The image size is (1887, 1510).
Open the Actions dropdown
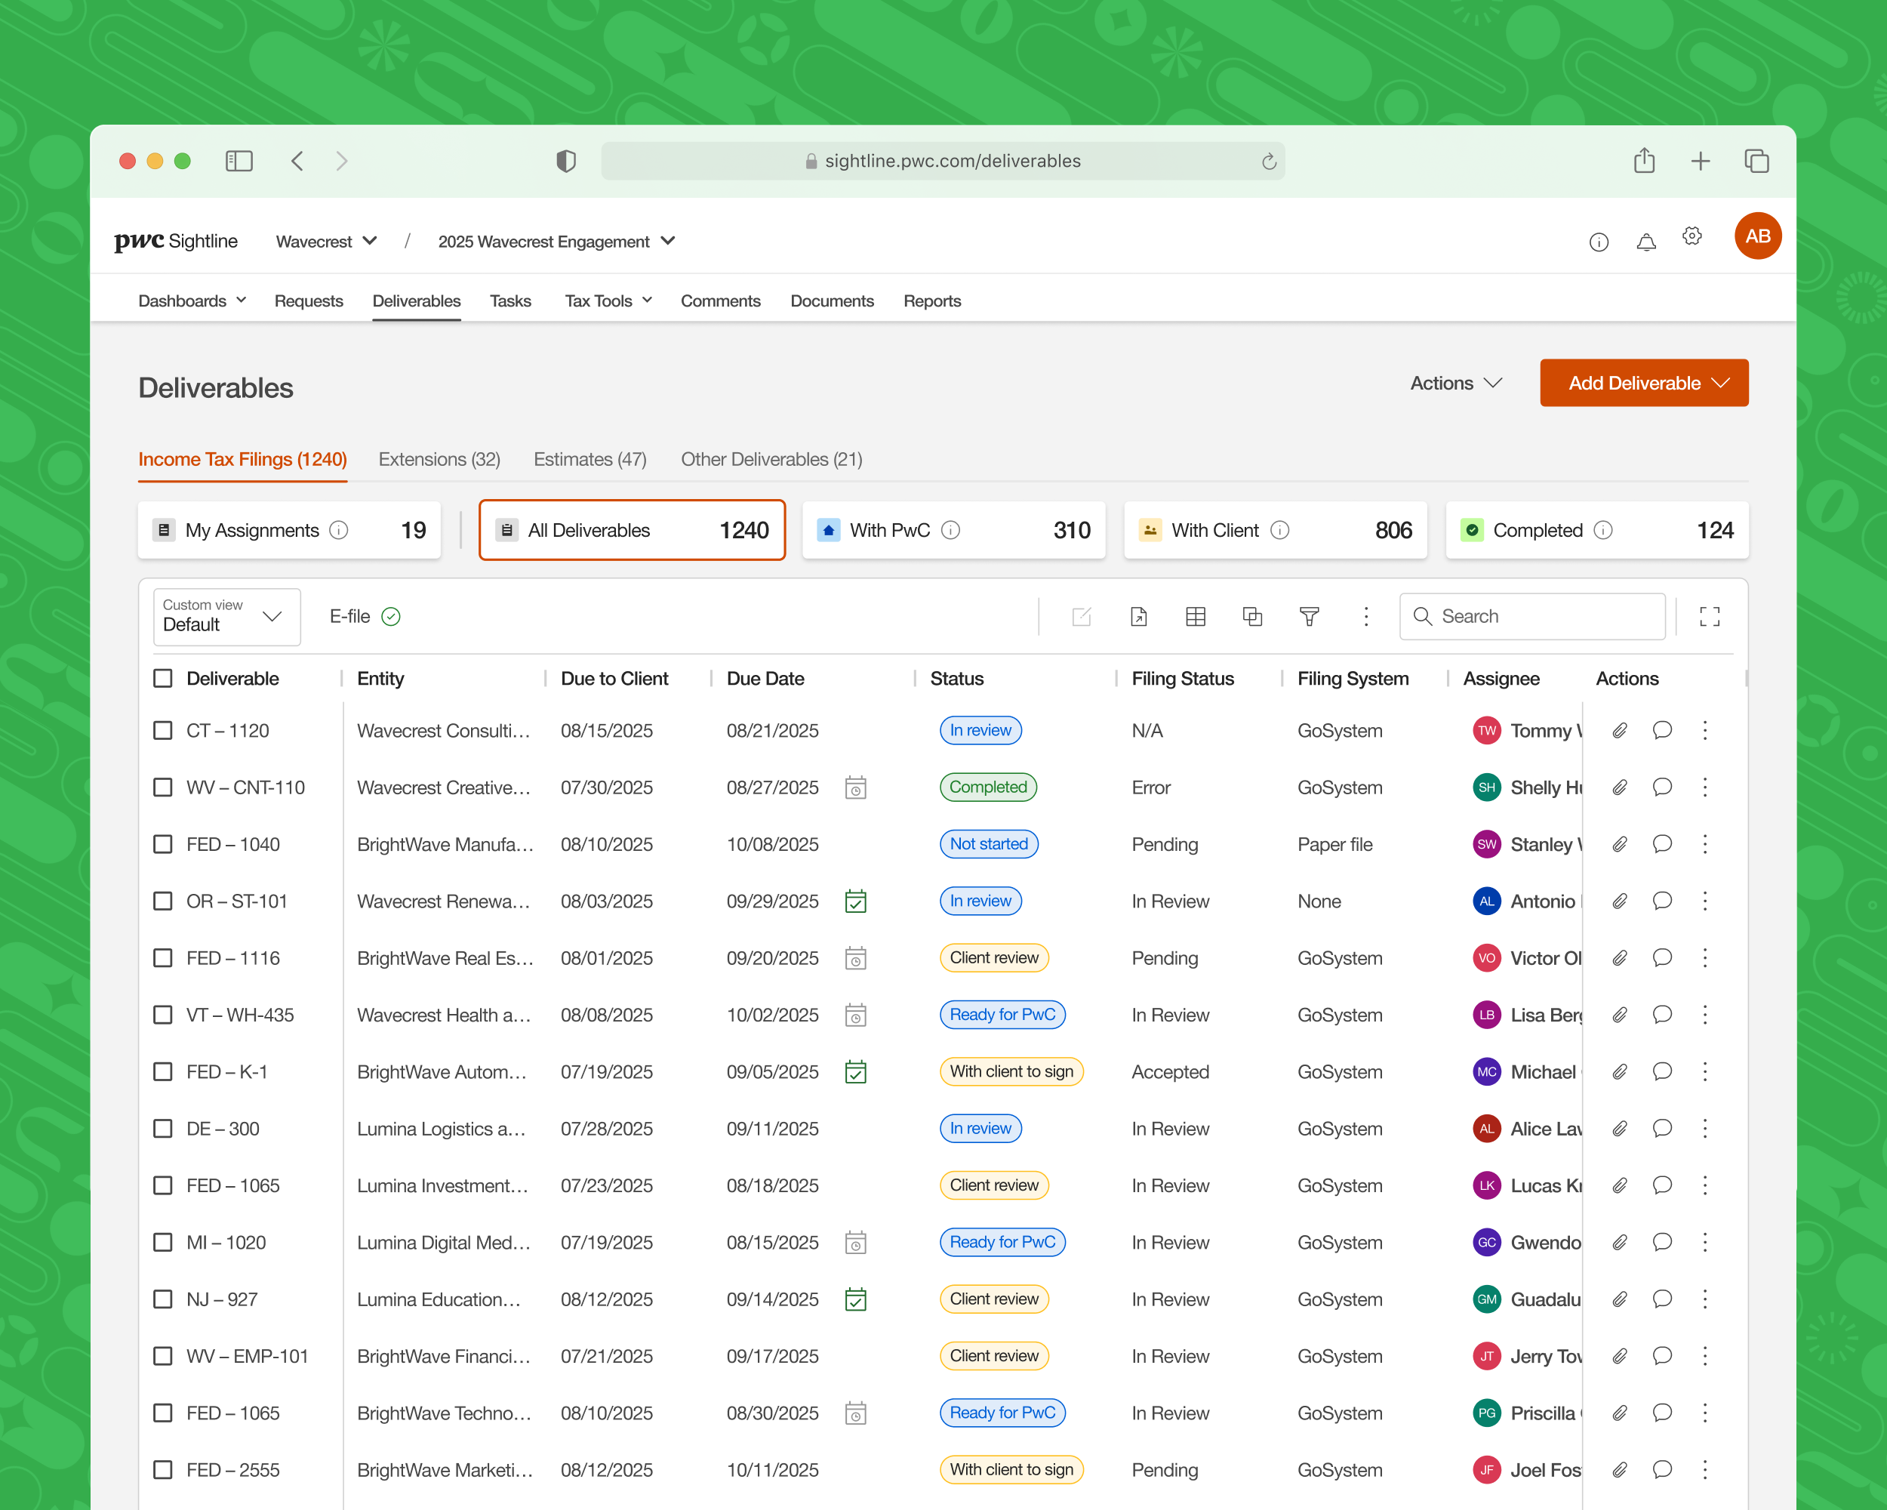point(1456,384)
